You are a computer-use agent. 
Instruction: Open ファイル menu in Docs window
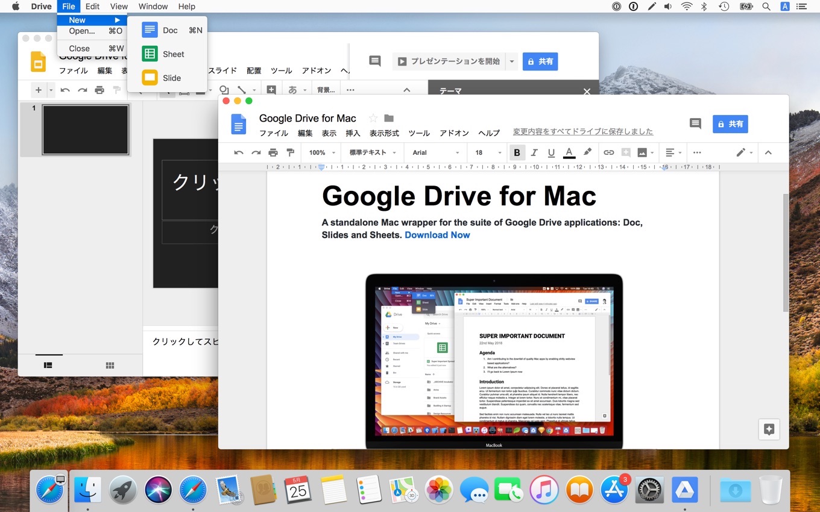[274, 133]
